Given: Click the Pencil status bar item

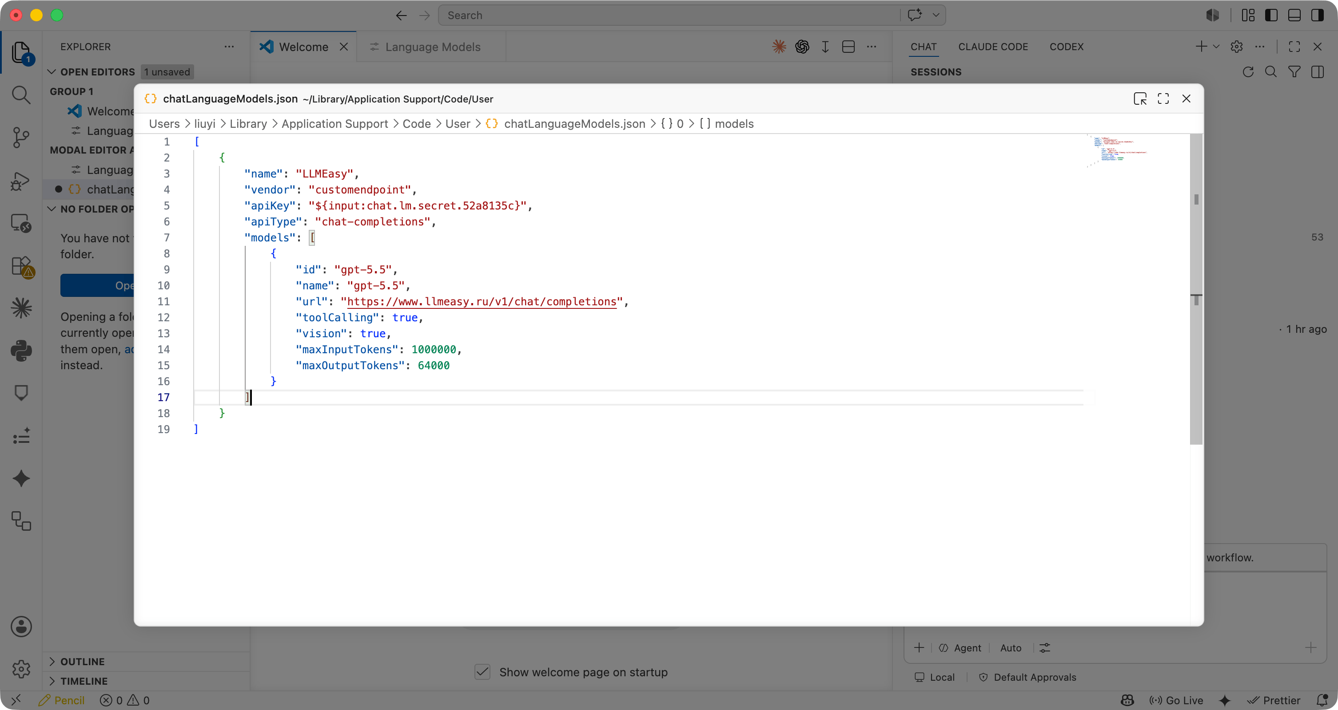Looking at the screenshot, I should (61, 700).
